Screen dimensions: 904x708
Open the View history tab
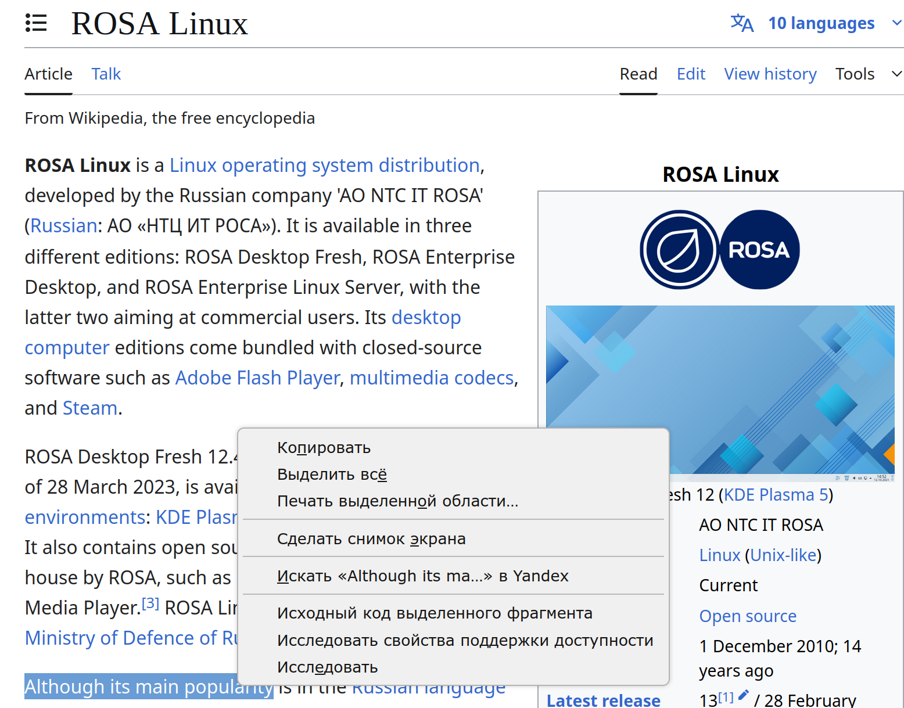point(770,74)
